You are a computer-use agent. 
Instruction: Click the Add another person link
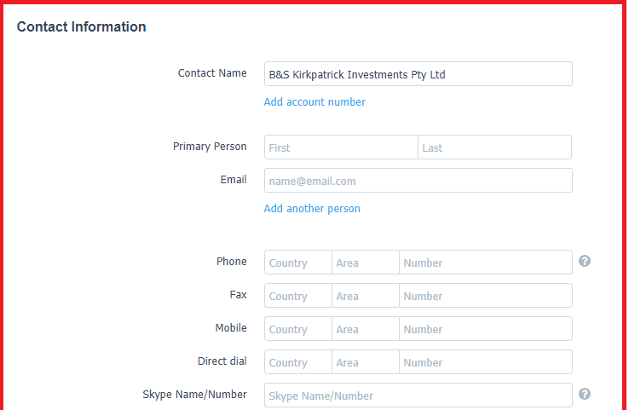click(x=312, y=209)
